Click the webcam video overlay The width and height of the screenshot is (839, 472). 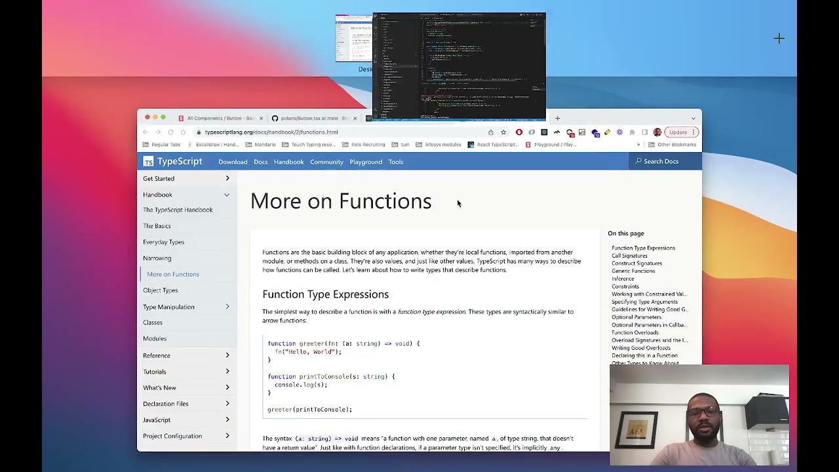coord(699,415)
